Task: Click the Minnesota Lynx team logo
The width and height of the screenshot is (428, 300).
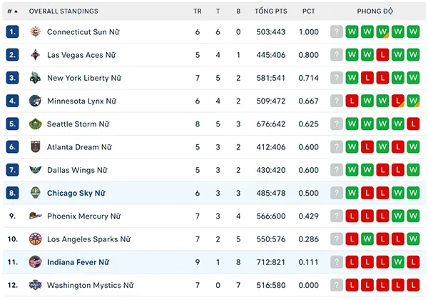Action: (x=35, y=101)
